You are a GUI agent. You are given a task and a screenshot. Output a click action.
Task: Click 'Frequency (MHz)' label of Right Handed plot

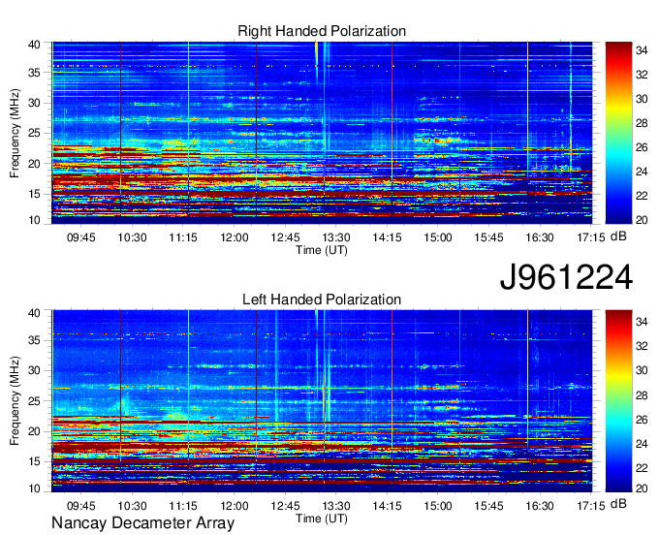point(15,133)
